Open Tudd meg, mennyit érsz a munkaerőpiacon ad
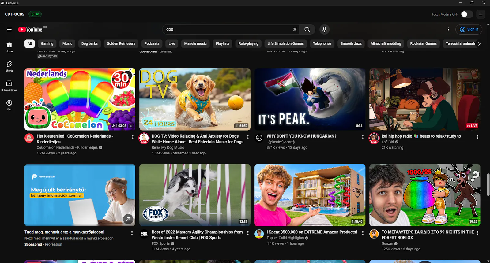The image size is (490, 263). tap(64, 232)
